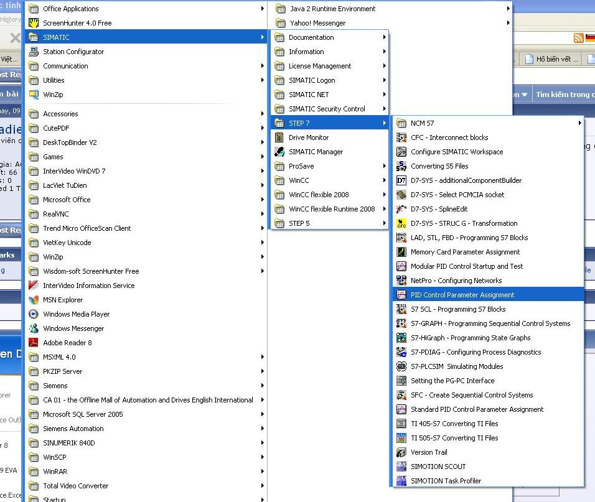Open CA 01 Offline Mall folder
Viewport: 595px width, 502px height.
tap(146, 400)
